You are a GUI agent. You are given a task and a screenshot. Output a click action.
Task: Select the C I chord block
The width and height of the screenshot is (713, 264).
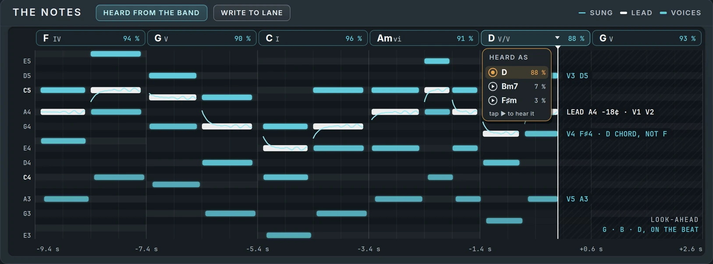tap(313, 38)
